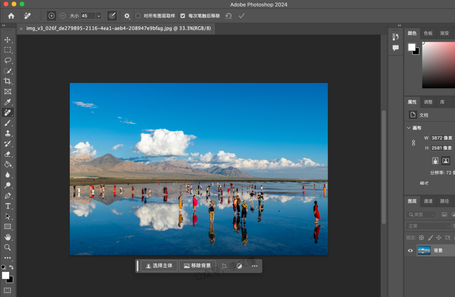Select the Eyedropper tool
Screen dimensions: 455x297
8,102
